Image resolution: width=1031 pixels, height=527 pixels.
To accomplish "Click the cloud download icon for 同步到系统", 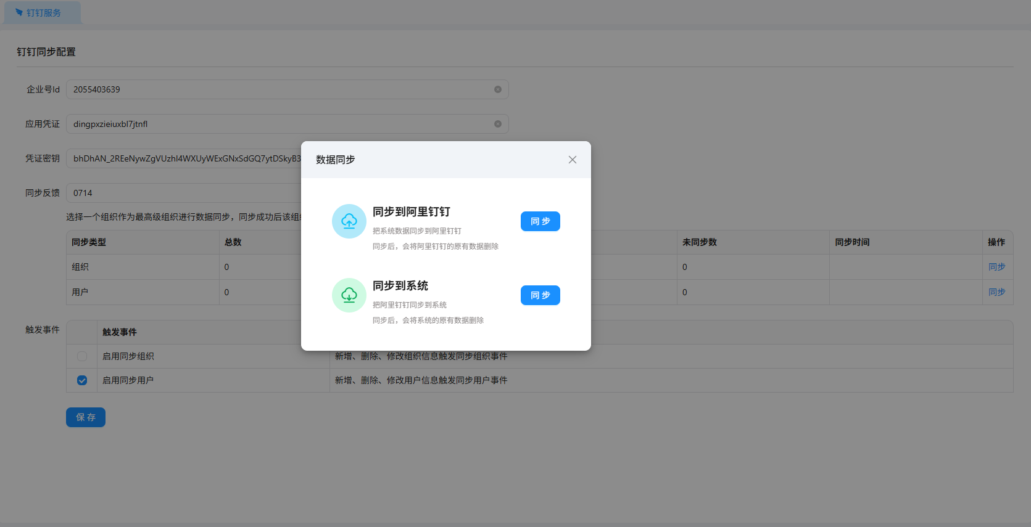I will (349, 295).
